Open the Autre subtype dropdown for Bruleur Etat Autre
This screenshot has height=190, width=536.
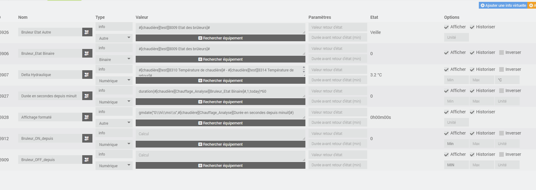[114, 38]
